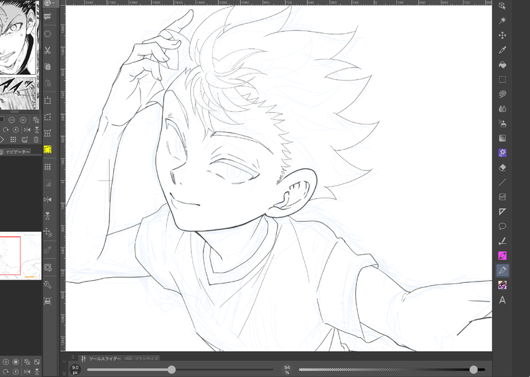530x377 pixels.
Task: Flip canvas horizontally from the command bar
Action: click(48, 199)
